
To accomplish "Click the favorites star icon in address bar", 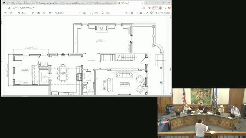I will click(x=144, y=8).
